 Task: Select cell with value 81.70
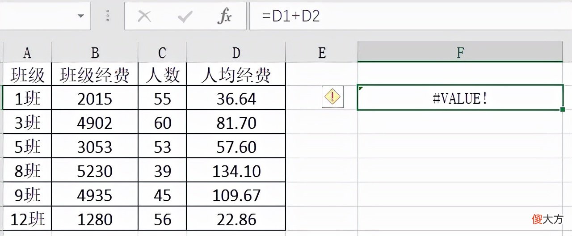236,122
